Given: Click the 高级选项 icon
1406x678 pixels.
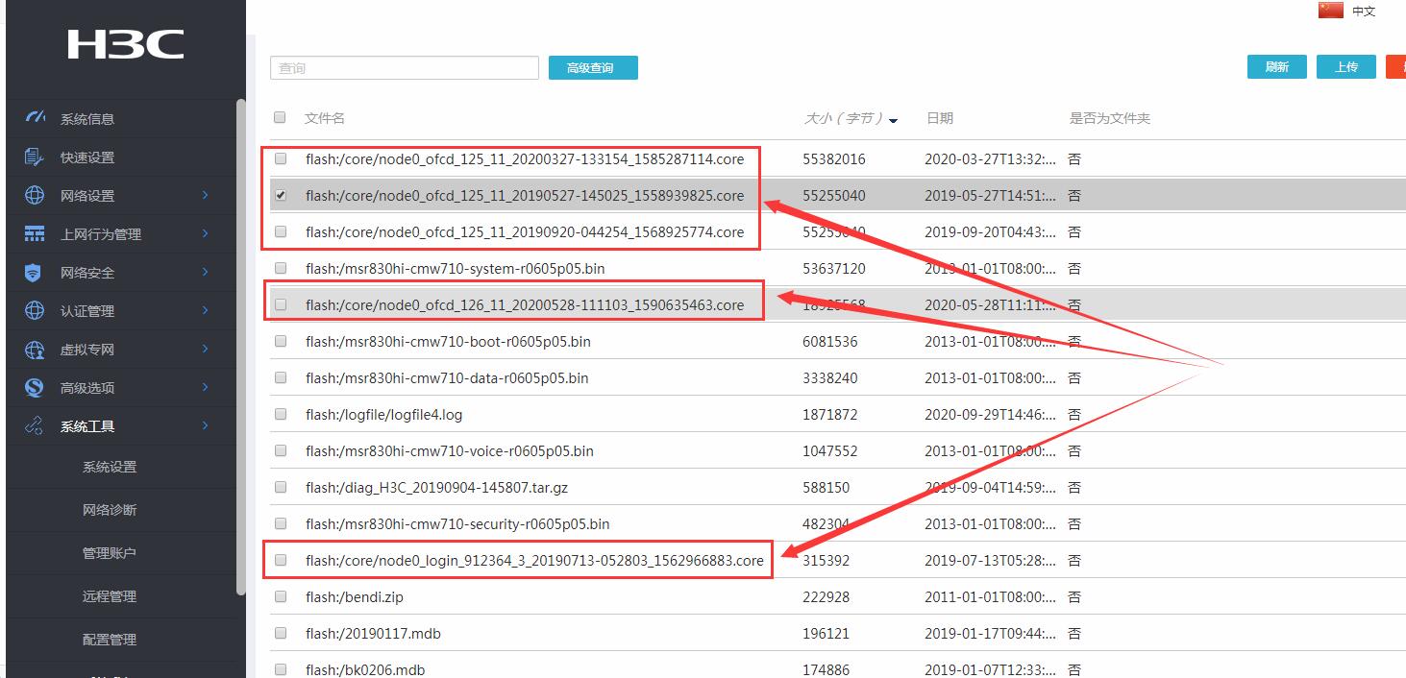Looking at the screenshot, I should click(x=34, y=387).
